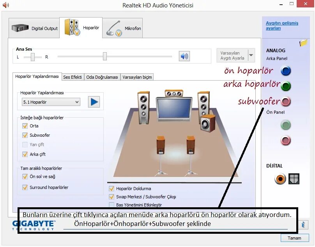
Task: Click the rear left speaker on stand
Action: (x=161, y=156)
